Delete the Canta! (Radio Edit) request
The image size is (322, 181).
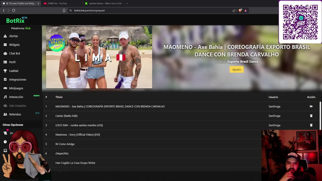click(311, 116)
